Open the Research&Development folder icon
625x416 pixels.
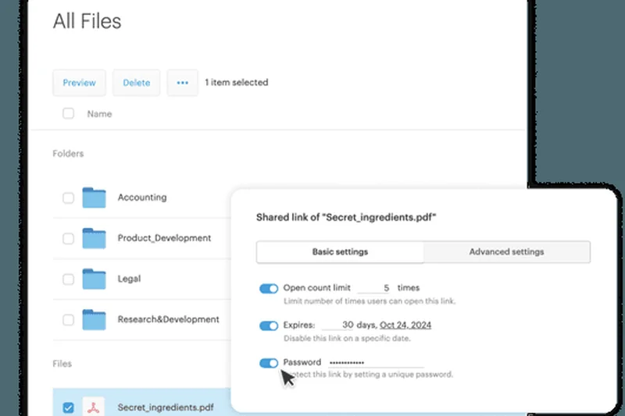click(x=94, y=319)
